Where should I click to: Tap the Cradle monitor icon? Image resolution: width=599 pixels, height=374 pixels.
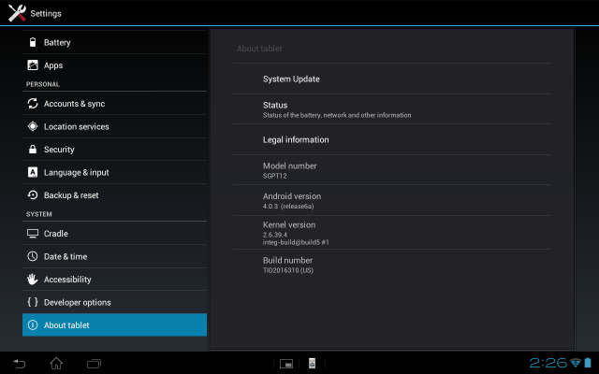coord(33,234)
